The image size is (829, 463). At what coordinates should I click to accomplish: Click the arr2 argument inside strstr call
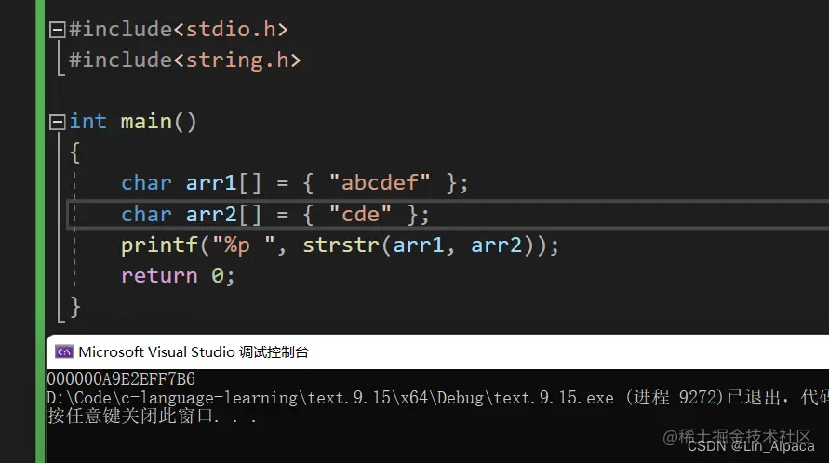point(496,245)
